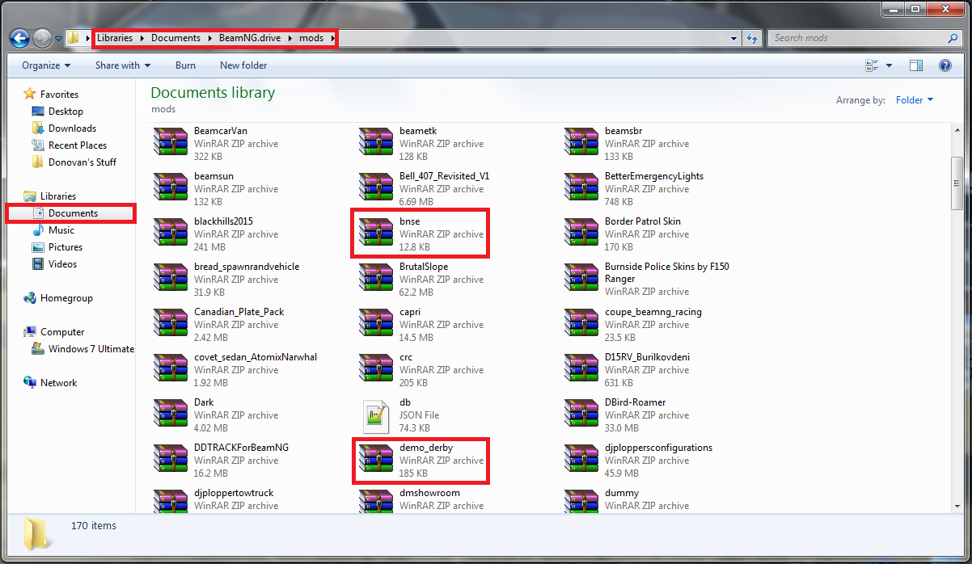This screenshot has height=564, width=972.
Task: Open Recent Places in navigation pane
Action: point(78,145)
